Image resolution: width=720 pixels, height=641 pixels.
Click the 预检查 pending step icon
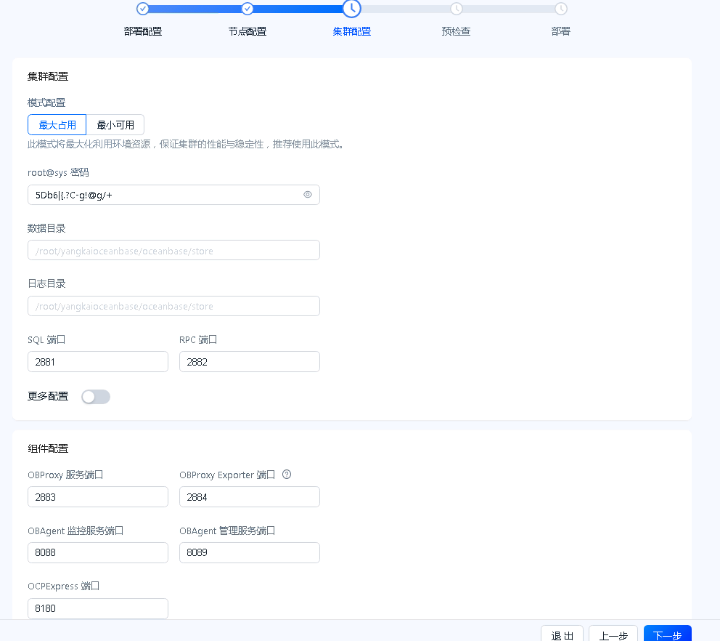coord(457,8)
